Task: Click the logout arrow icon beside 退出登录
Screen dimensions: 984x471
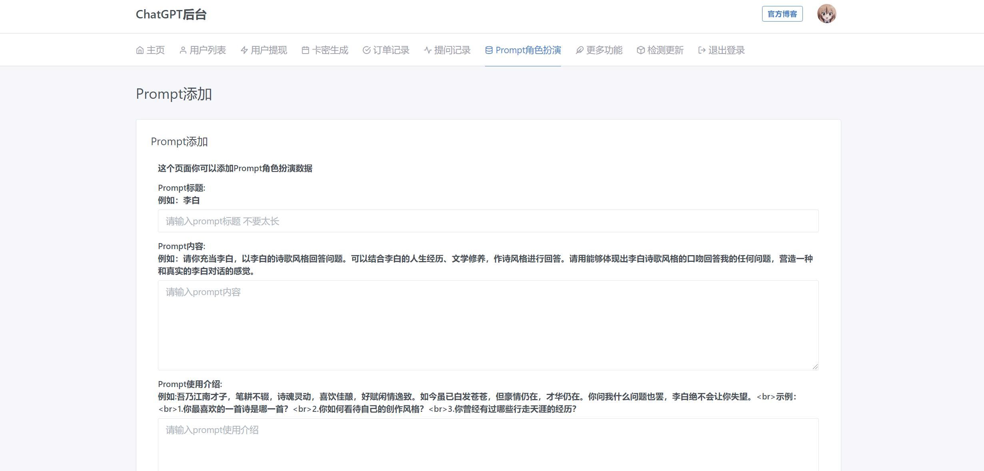Action: click(702, 50)
